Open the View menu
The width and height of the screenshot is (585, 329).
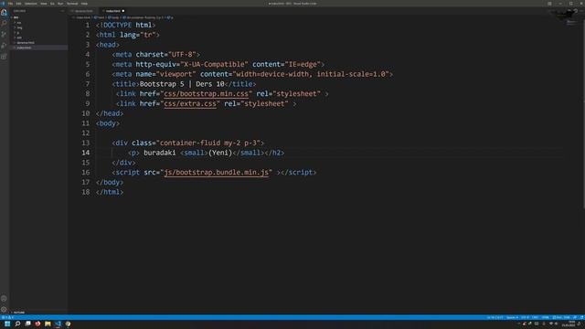point(44,4)
